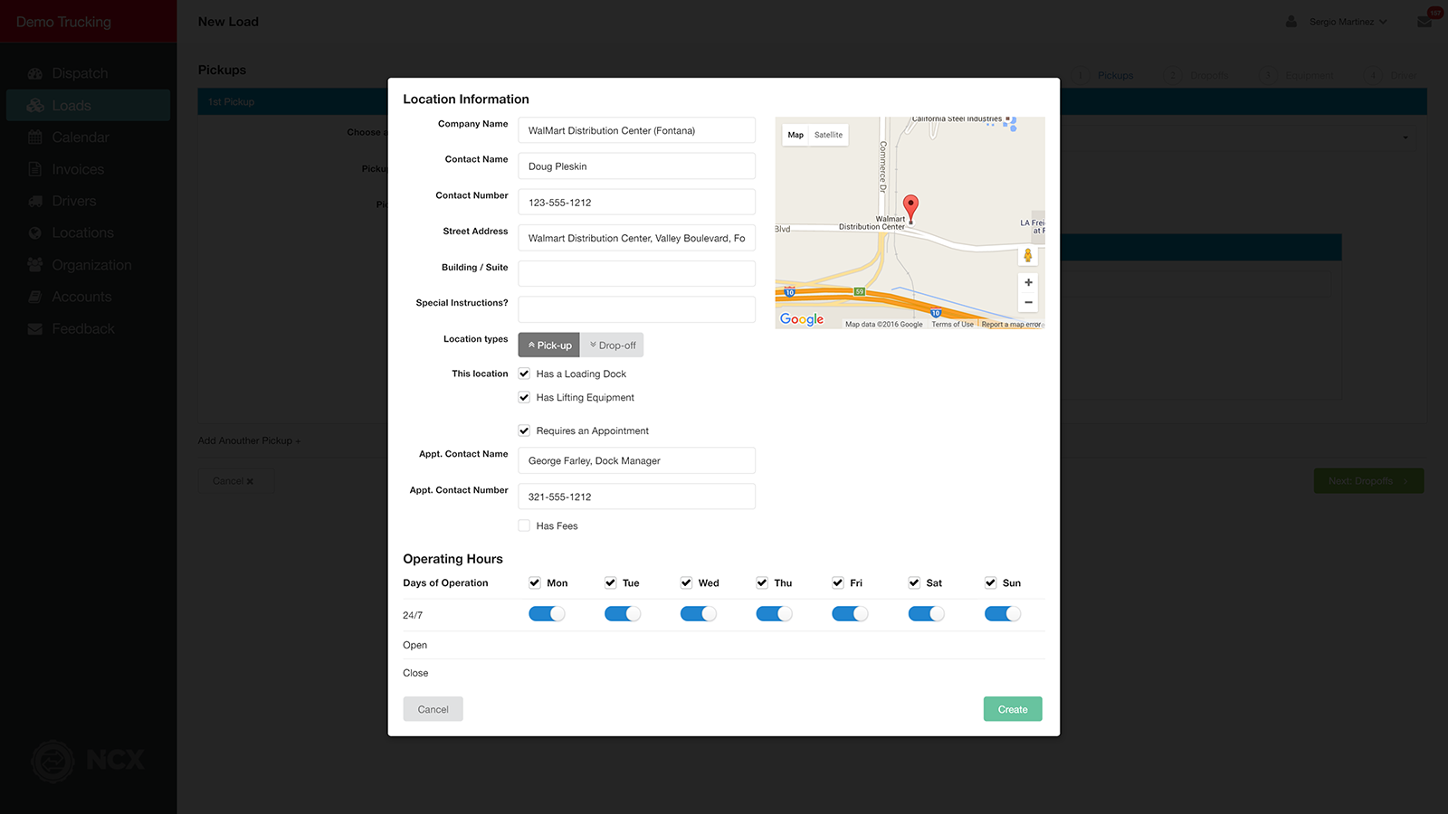
Task: Uncheck Tue day of operation
Action: tap(611, 583)
